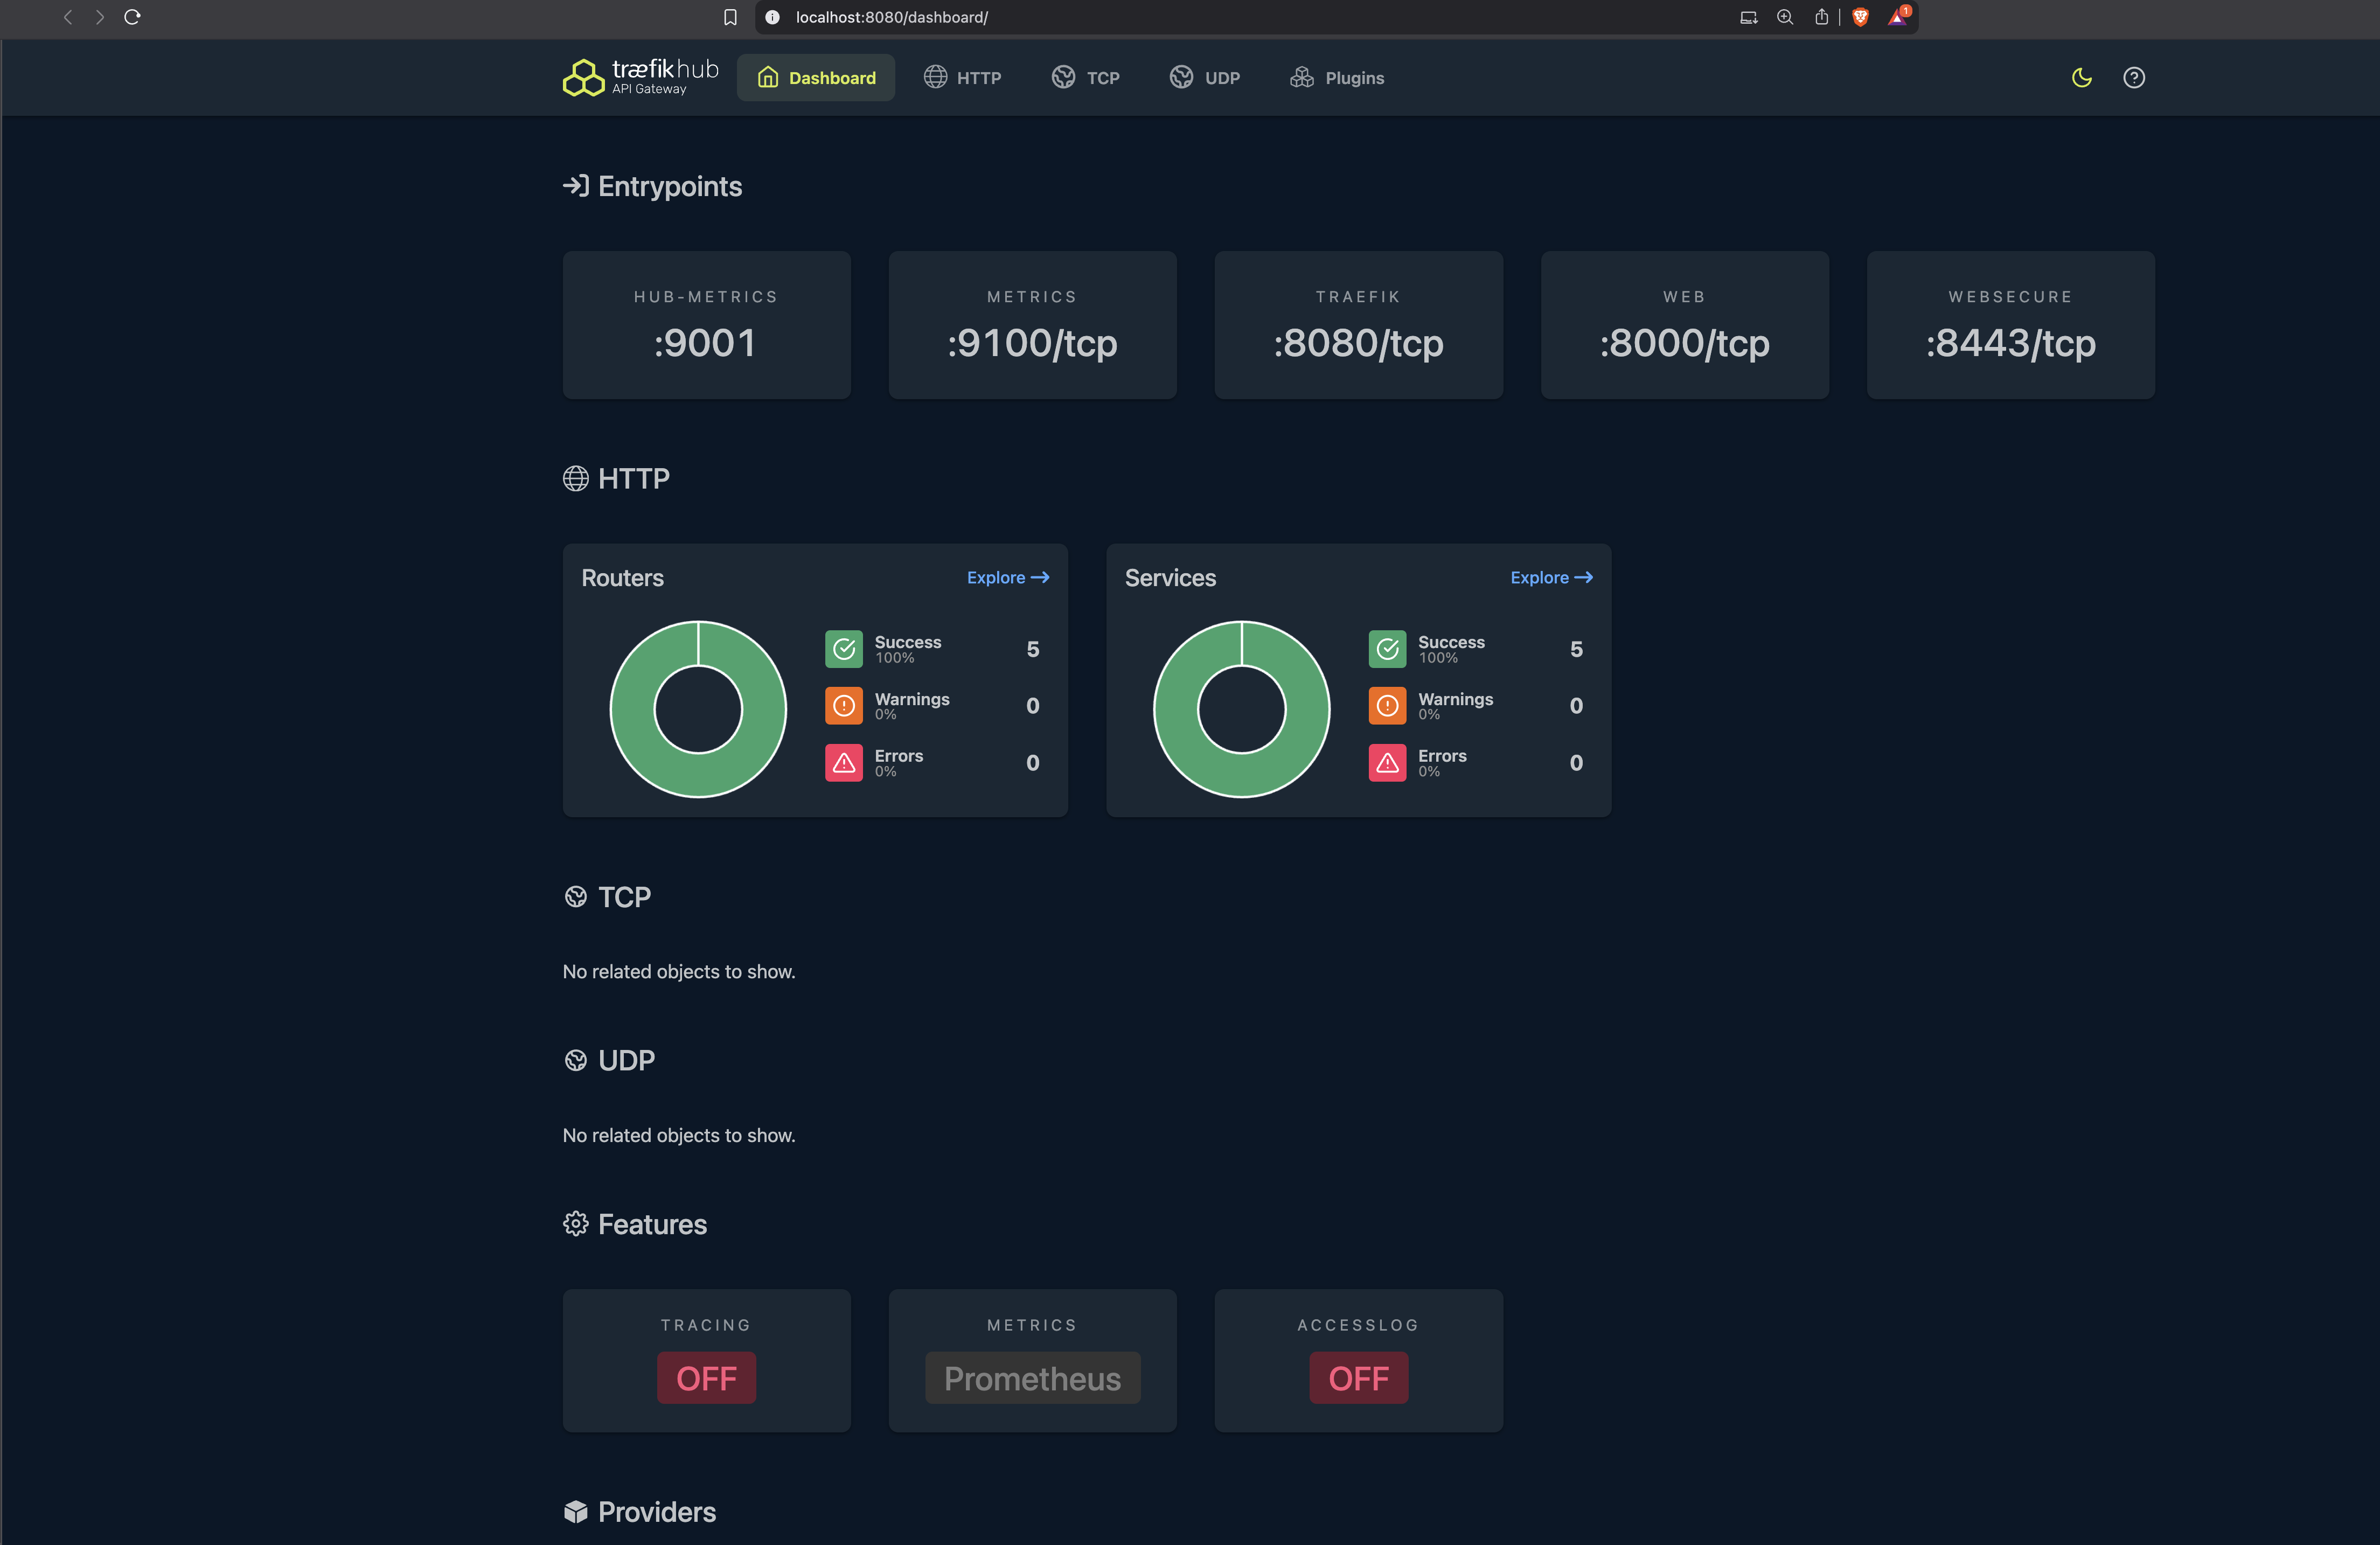Viewport: 2380px width, 1545px height.
Task: Click the site info icon beside the URL
Action: [x=772, y=17]
